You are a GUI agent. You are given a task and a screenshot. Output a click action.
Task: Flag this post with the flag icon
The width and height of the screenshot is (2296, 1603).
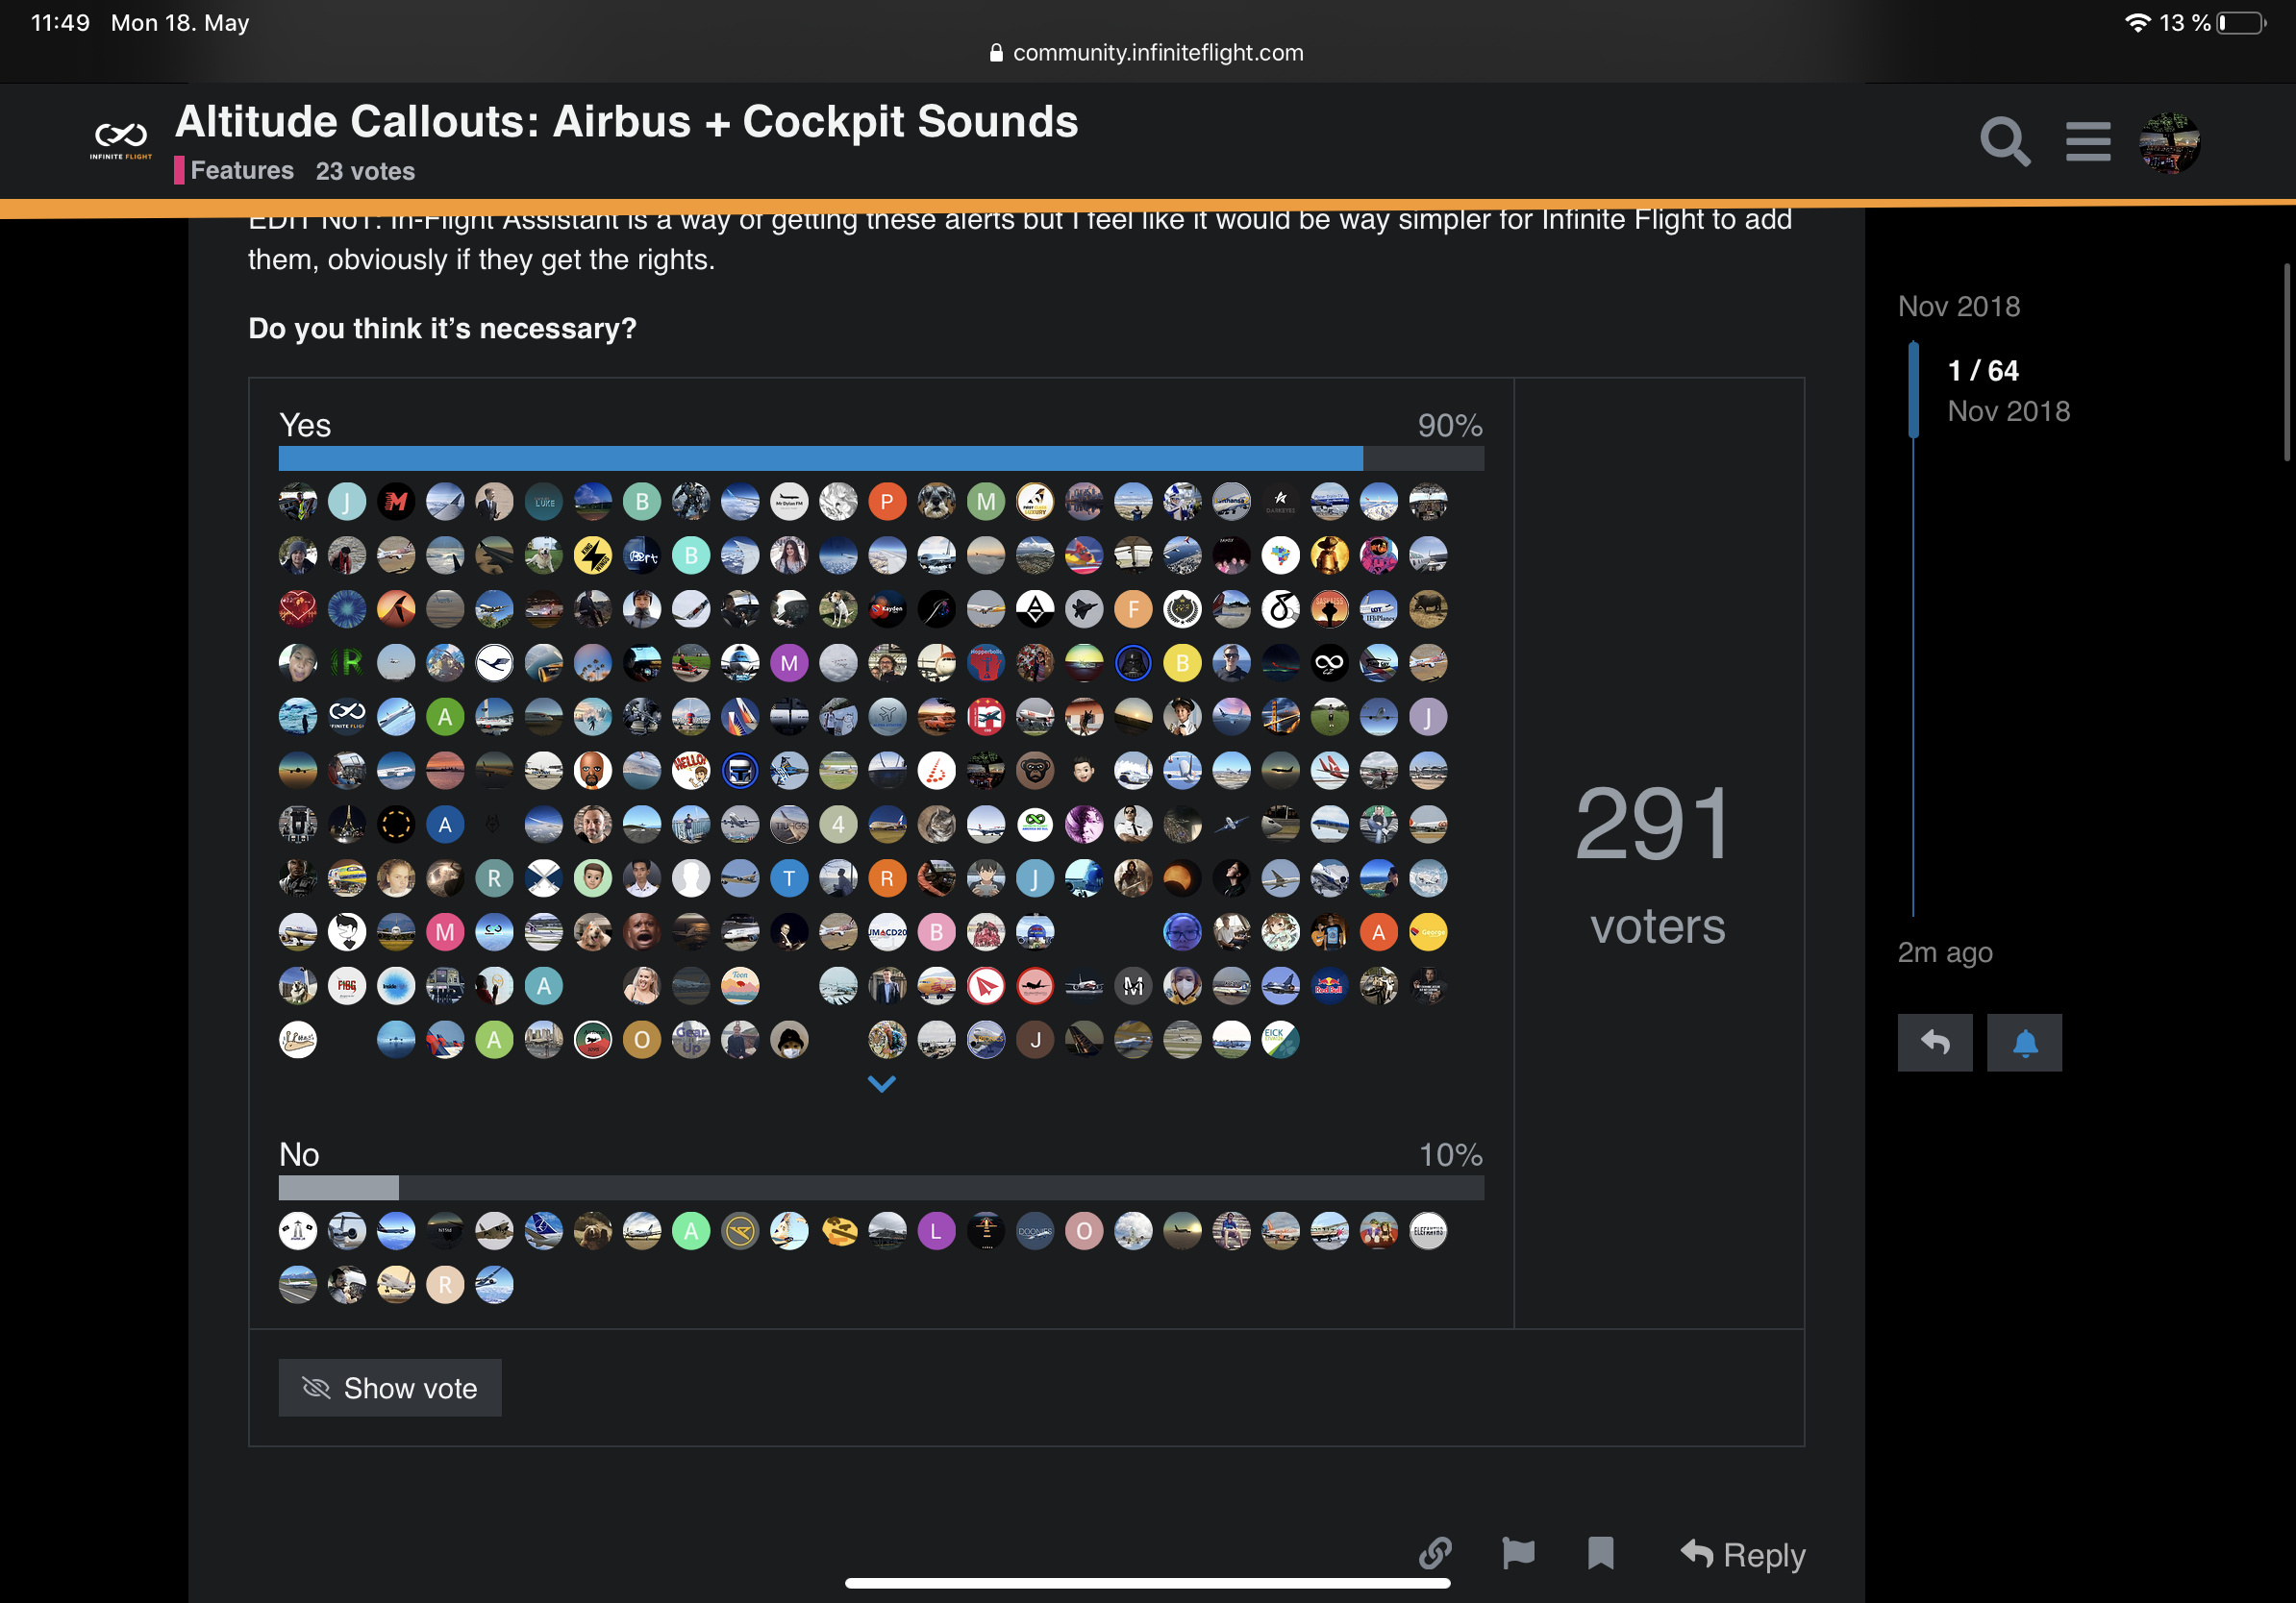(1518, 1552)
